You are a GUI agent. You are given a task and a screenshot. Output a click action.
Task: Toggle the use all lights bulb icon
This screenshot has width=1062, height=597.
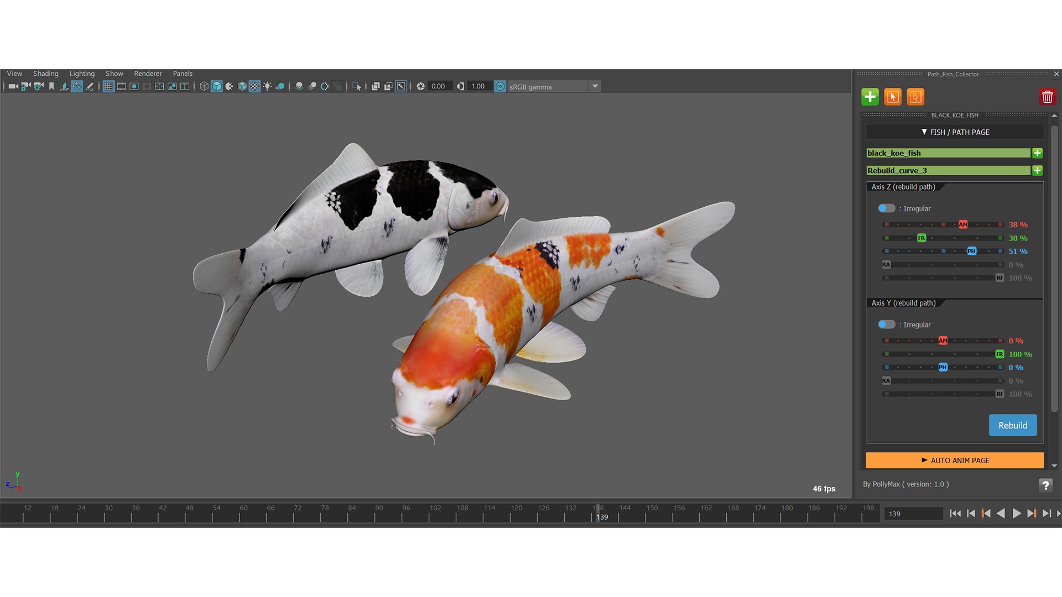point(267,86)
